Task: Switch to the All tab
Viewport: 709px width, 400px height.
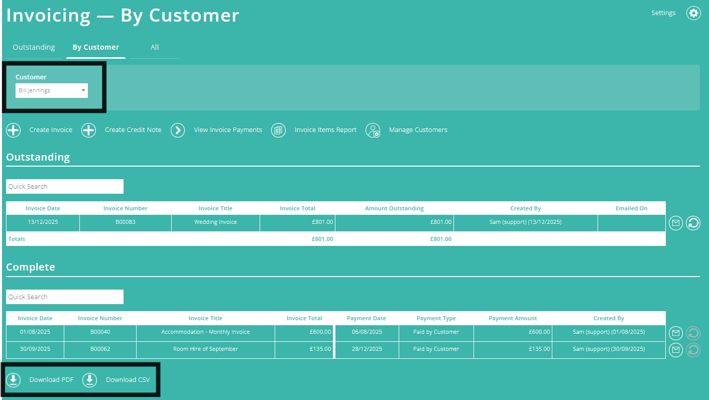Action: pyautogui.click(x=154, y=47)
